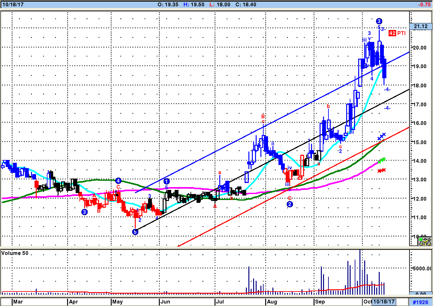Select the circled 5 wave marker at May low

(135, 232)
